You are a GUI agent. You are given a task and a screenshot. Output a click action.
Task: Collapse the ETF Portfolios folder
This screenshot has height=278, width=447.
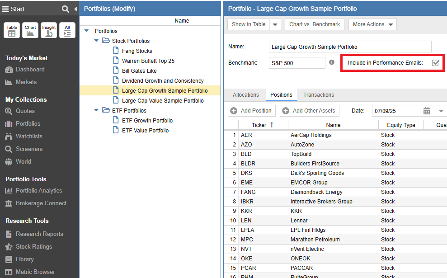pyautogui.click(x=96, y=110)
